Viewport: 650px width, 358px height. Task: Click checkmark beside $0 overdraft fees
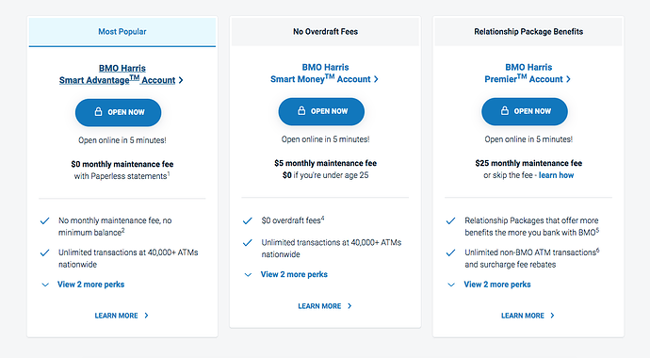248,220
